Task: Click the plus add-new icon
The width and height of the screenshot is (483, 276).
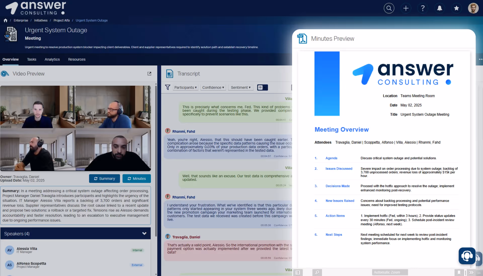Action: click(x=406, y=8)
